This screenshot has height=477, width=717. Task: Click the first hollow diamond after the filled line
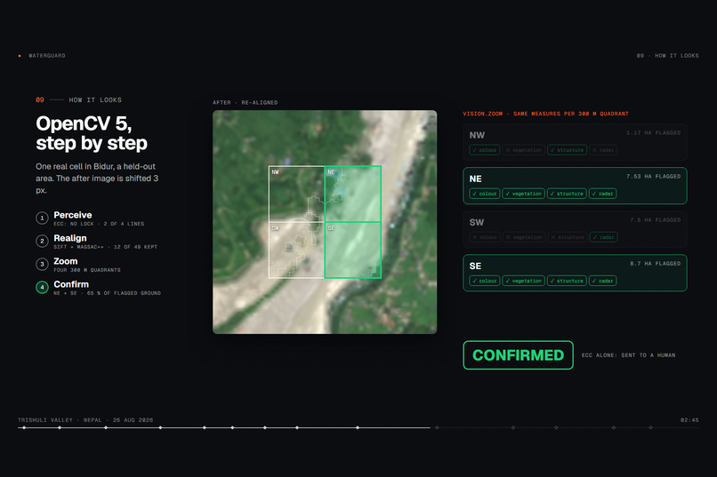click(437, 428)
